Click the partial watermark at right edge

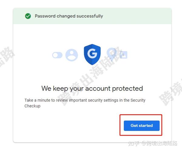[170, 92]
